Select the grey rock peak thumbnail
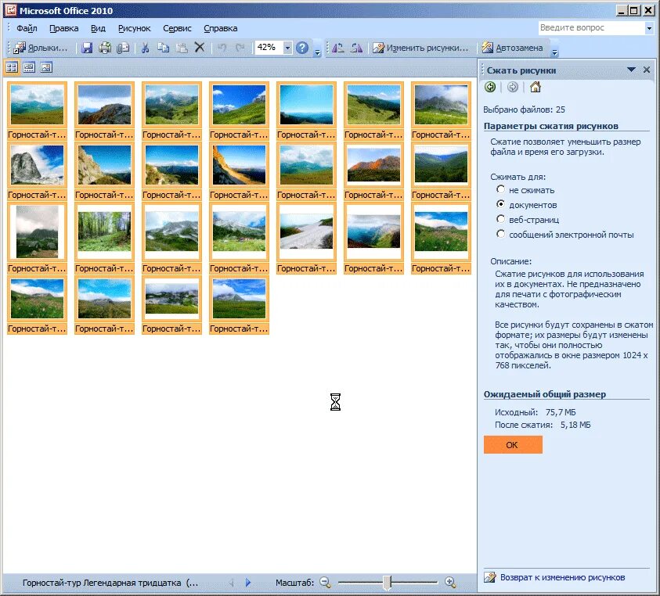Screen dimensions: 660x596 click(x=37, y=164)
